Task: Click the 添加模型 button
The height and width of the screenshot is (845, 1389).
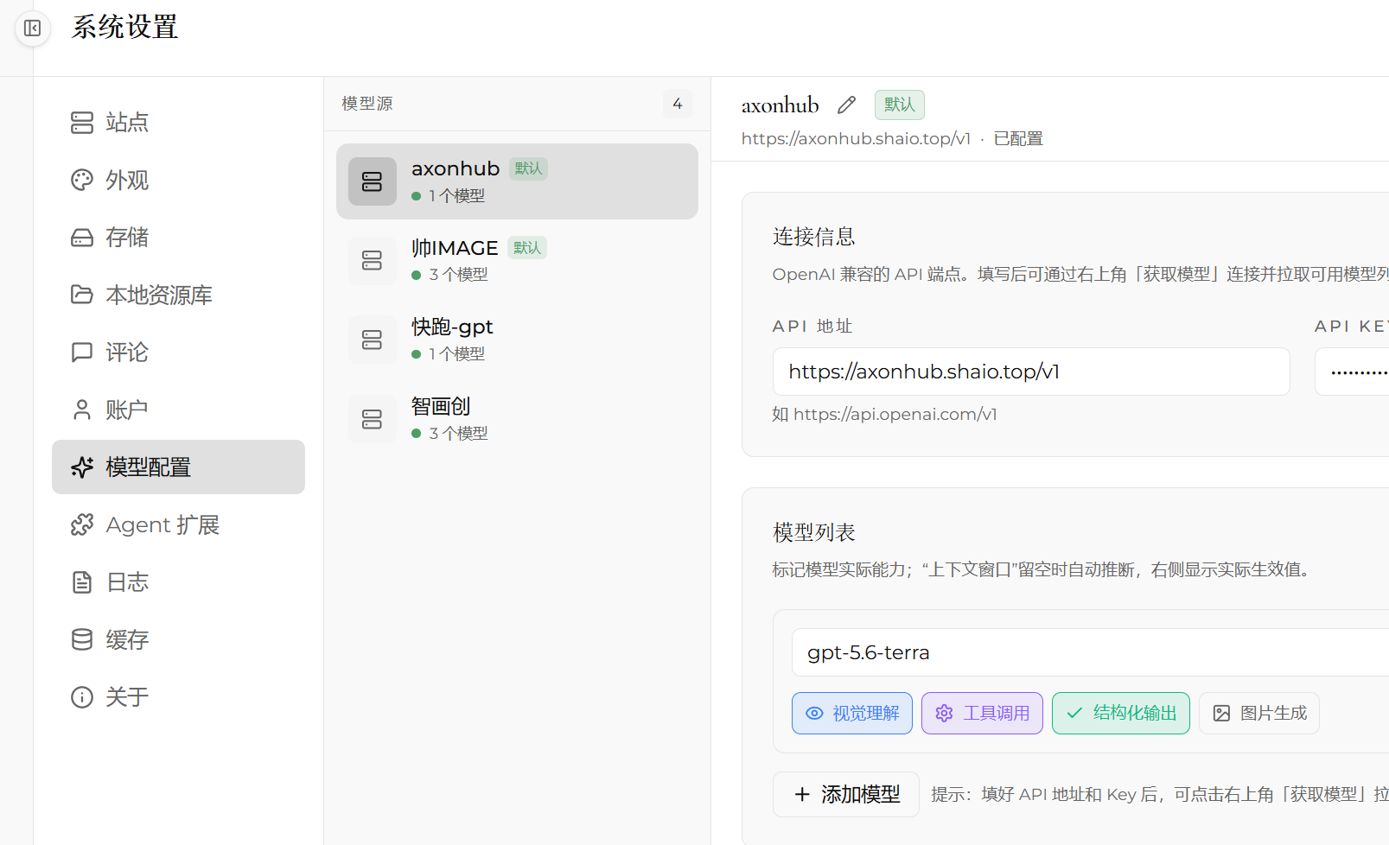Action: tap(846, 794)
